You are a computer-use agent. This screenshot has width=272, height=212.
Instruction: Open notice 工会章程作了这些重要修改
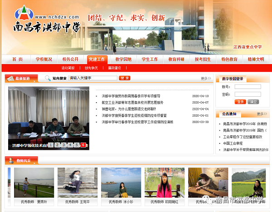[x=243, y=137]
